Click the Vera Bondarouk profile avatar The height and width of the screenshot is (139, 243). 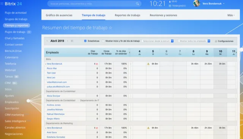point(197,3)
